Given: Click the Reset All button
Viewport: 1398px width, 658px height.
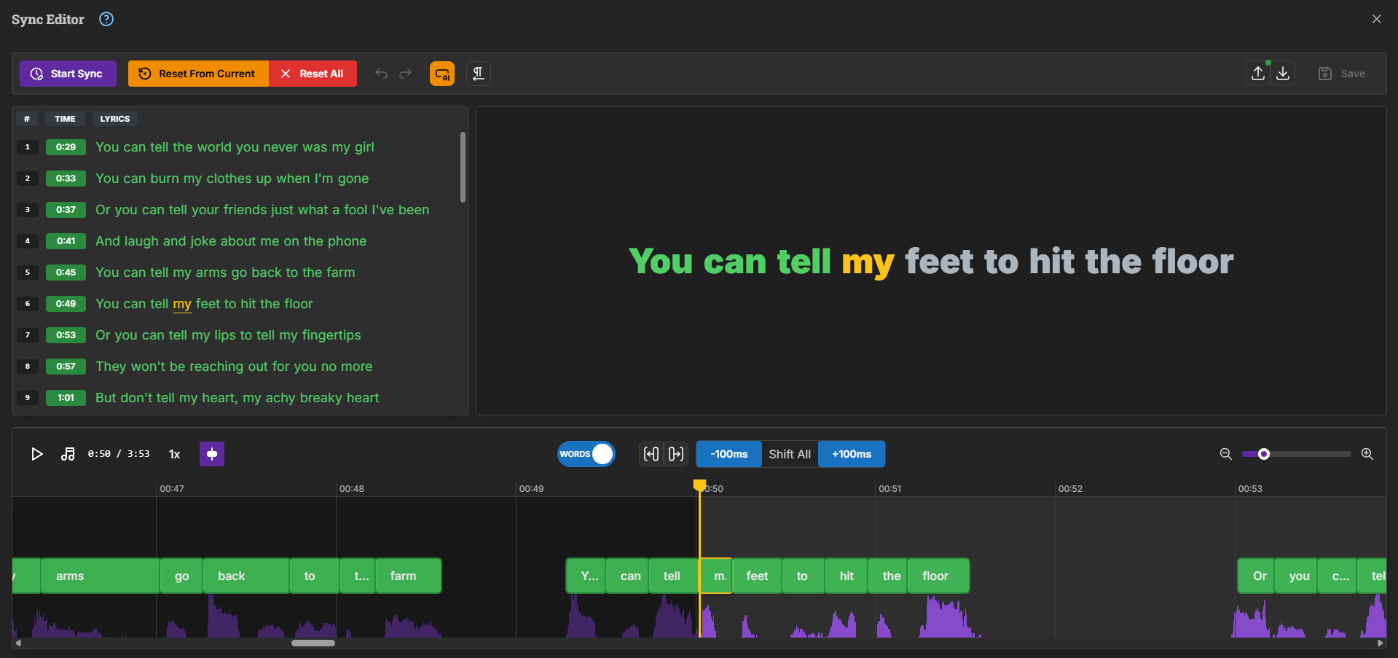Looking at the screenshot, I should pyautogui.click(x=313, y=74).
